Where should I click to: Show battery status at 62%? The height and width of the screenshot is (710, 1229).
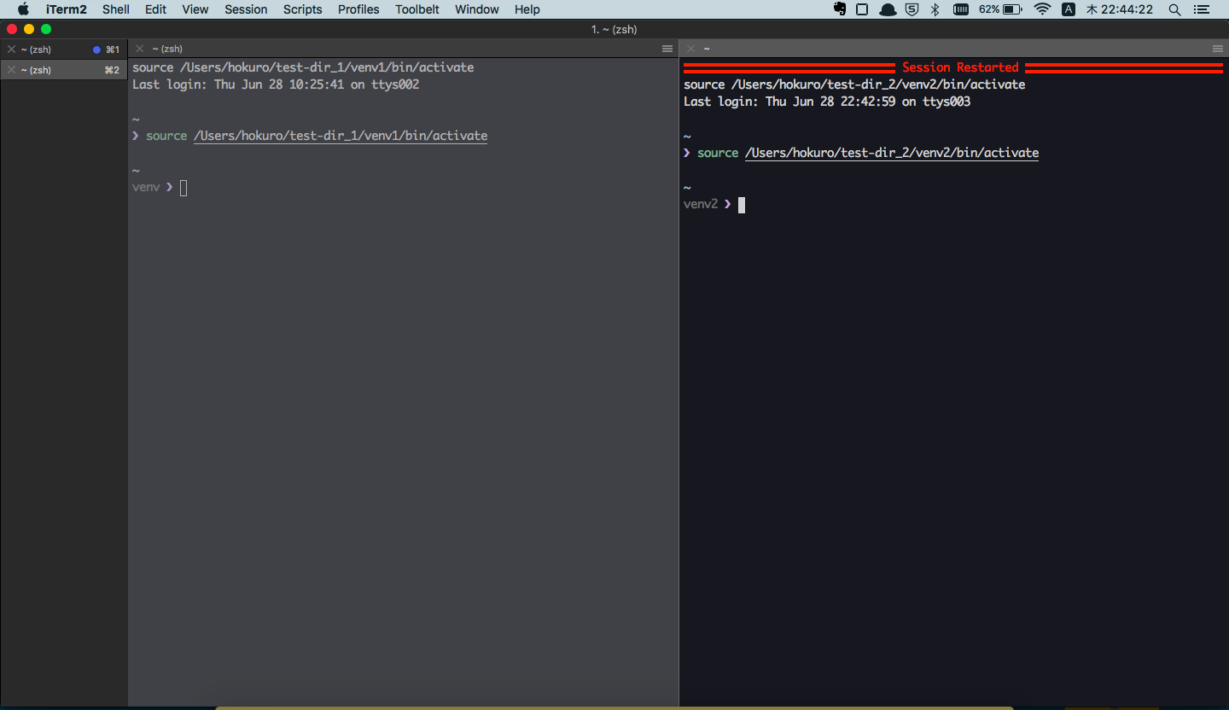[1000, 9]
